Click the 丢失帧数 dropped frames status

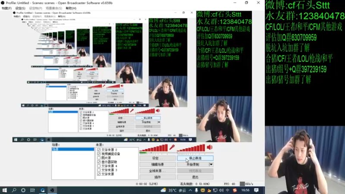tap(195, 184)
